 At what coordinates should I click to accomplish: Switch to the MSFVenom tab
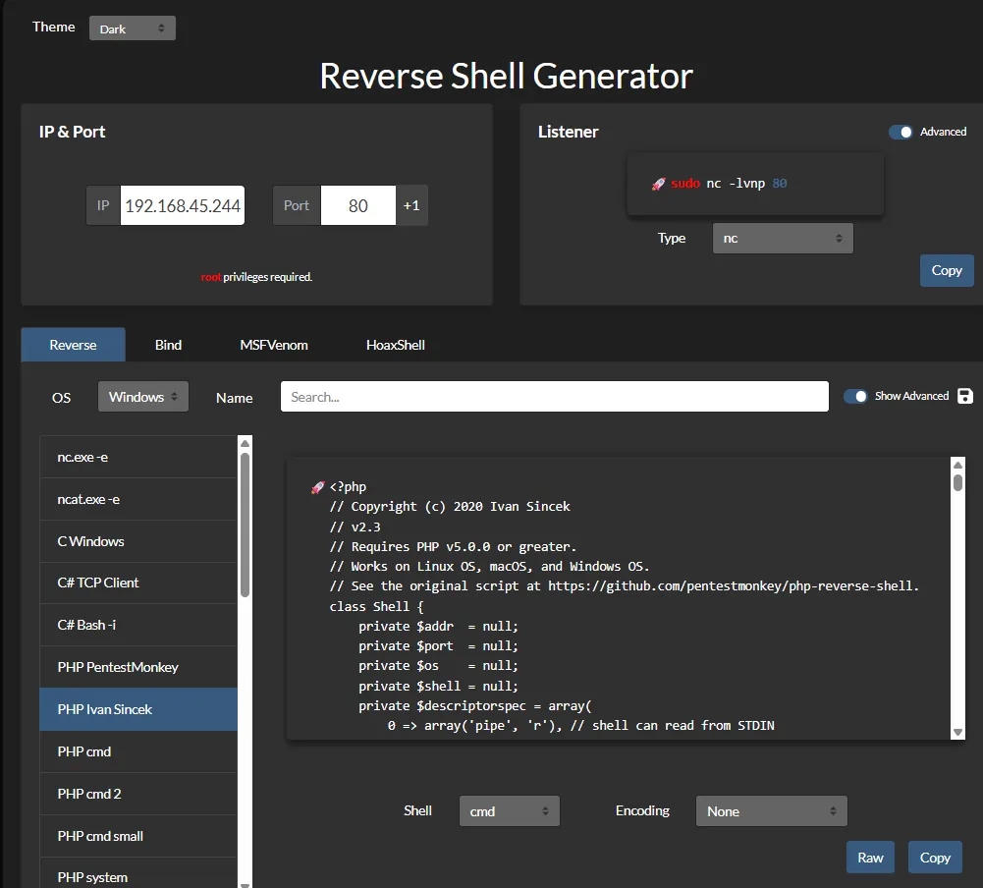click(x=274, y=344)
